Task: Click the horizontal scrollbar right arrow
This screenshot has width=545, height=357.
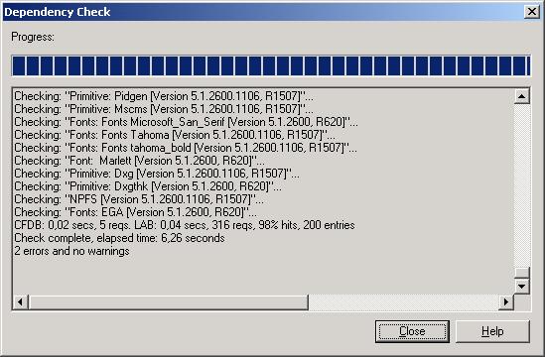Action: tap(506, 302)
